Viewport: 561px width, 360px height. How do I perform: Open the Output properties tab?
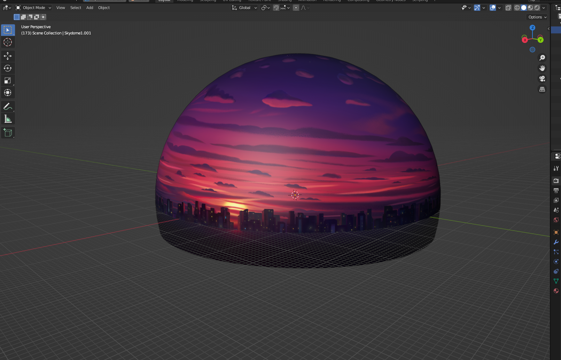pyautogui.click(x=556, y=190)
